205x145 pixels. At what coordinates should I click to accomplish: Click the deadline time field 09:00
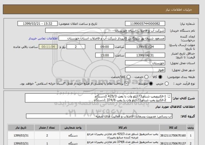click(x=105, y=47)
